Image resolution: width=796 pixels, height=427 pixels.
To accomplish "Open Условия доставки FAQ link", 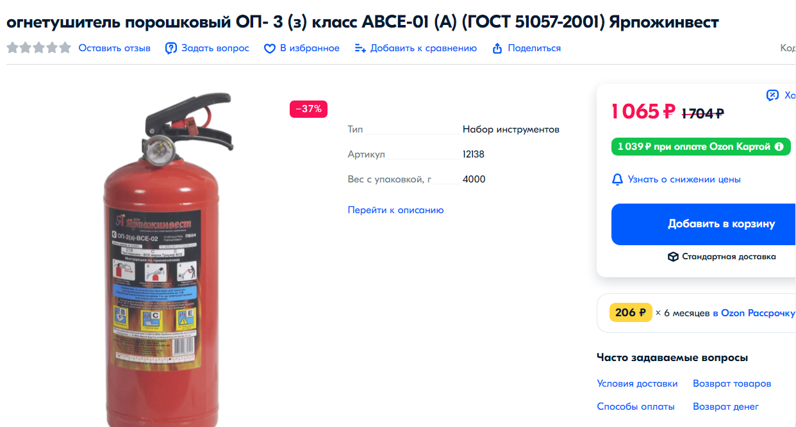I will pos(637,383).
